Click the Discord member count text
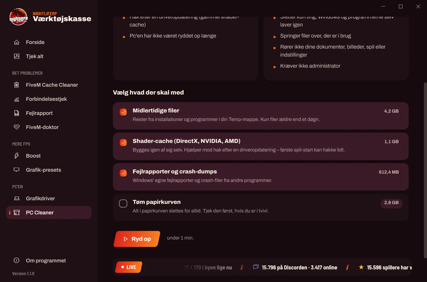The height and width of the screenshot is (282, 427). [299, 267]
